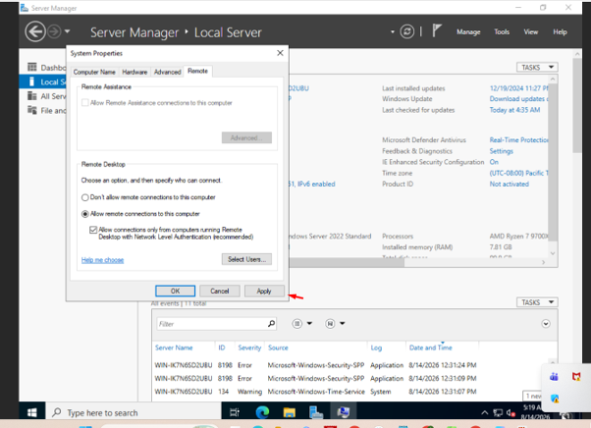
Task: Switch to the Hardware tab
Action: pos(134,72)
